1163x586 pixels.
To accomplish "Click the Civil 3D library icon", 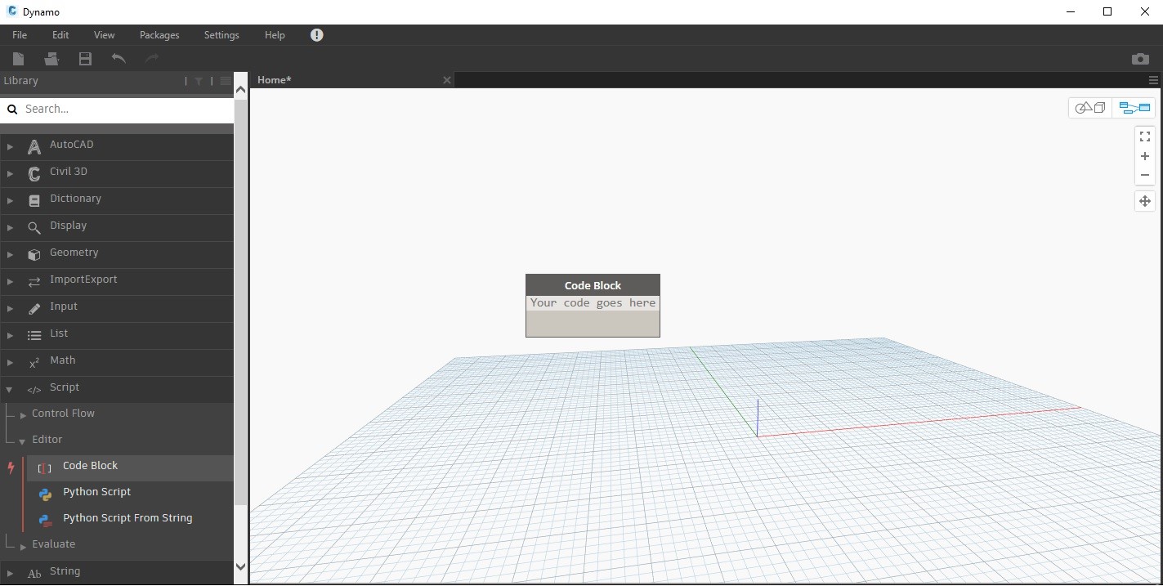I will [x=34, y=174].
